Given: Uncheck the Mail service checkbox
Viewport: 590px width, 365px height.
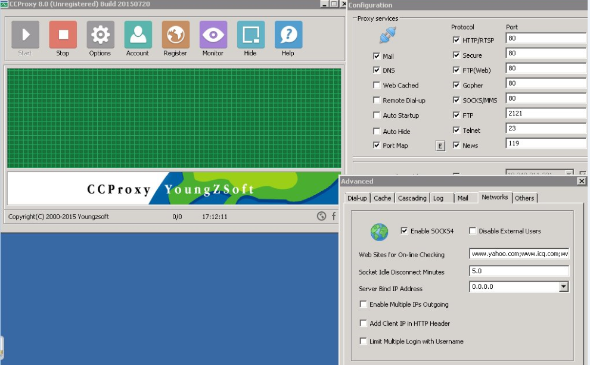Looking at the screenshot, I should pyautogui.click(x=376, y=56).
